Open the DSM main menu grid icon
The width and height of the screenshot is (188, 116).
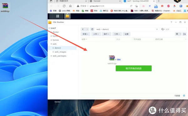point(58,16)
